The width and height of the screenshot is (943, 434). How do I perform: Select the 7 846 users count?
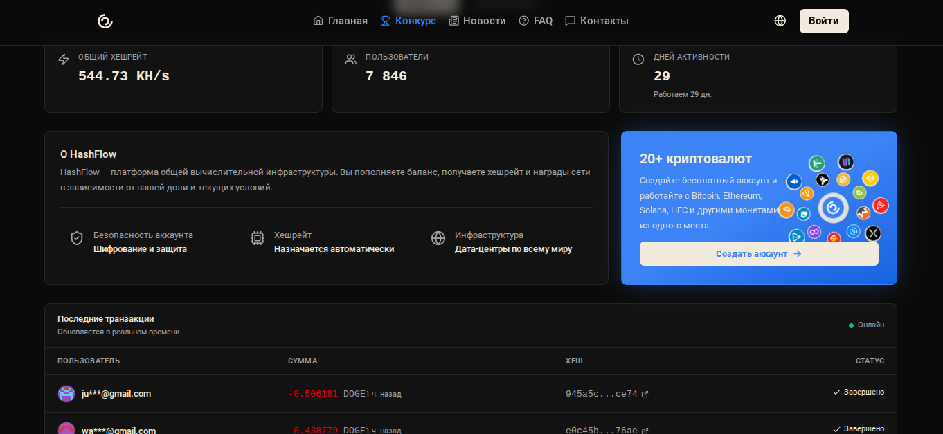[x=386, y=76]
